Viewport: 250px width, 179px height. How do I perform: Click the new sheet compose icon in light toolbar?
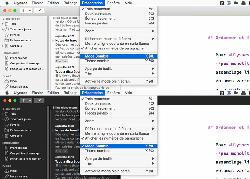coord(39,11)
